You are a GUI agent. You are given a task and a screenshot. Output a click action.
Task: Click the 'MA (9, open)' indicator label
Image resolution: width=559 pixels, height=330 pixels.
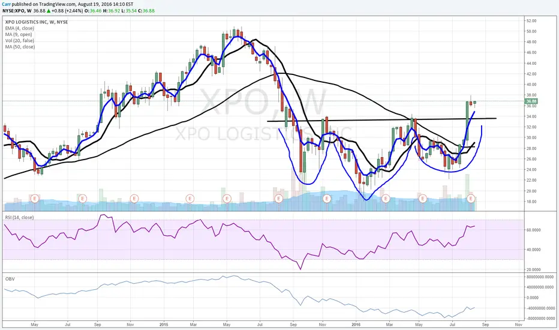point(19,35)
